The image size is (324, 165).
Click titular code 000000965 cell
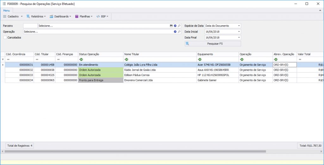point(44,80)
